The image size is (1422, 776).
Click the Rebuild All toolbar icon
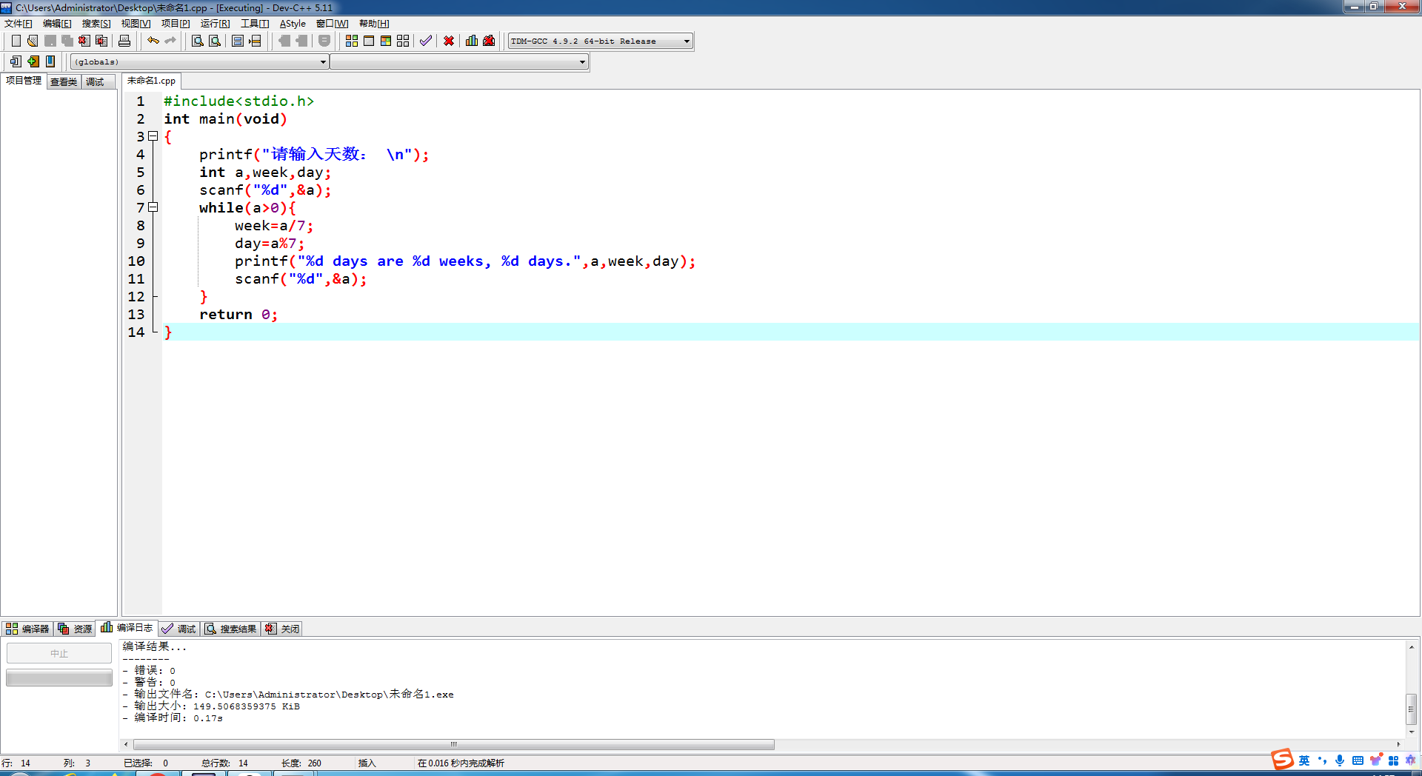[403, 41]
